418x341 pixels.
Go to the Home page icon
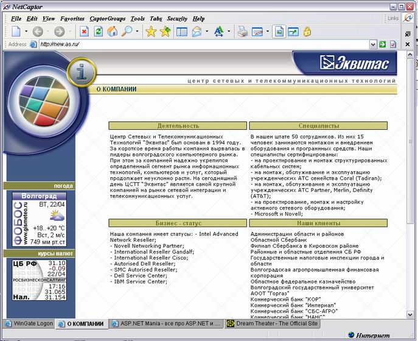pos(113,32)
